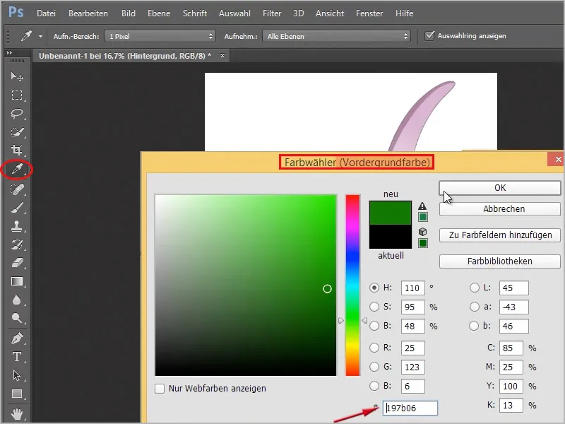This screenshot has width=565, height=424.
Task: Click the C cyan field 85
Action: (x=511, y=348)
